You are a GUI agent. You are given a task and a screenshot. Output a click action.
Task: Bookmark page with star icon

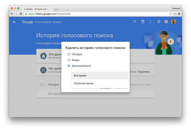(170, 14)
